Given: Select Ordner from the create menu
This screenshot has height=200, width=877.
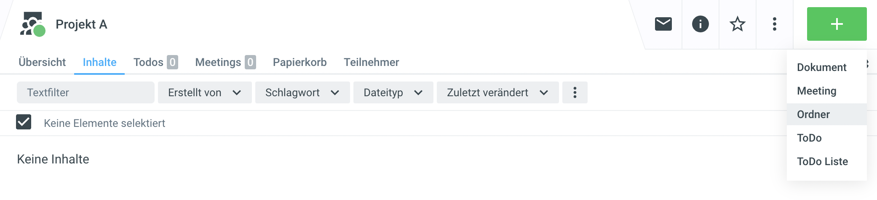Looking at the screenshot, I should click(813, 114).
